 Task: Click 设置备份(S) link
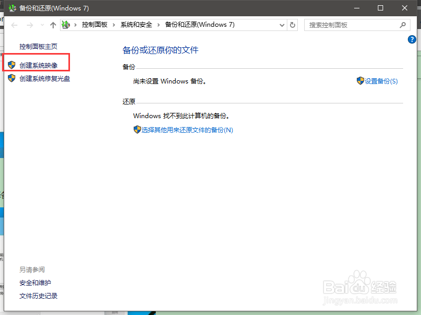coord(381,81)
